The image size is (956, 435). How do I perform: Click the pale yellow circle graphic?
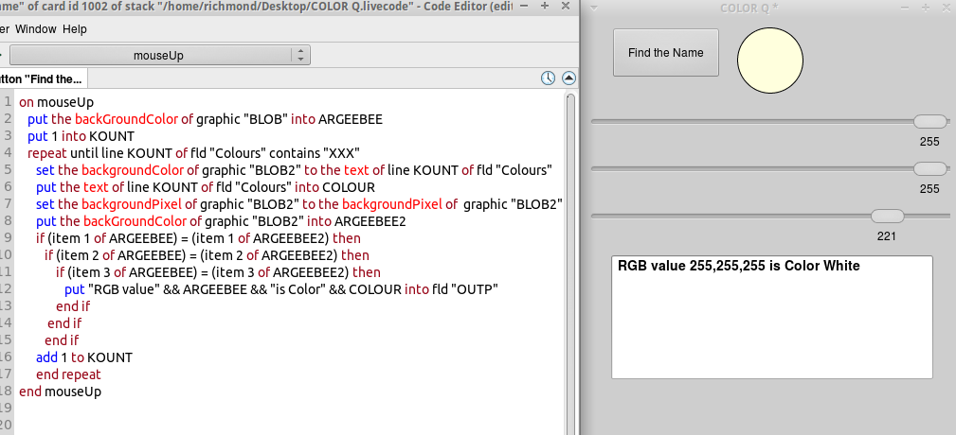click(769, 61)
